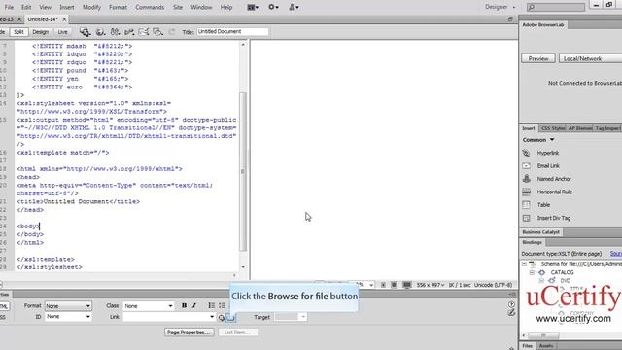
Task: Switch to the Files panel tab
Action: (527, 346)
